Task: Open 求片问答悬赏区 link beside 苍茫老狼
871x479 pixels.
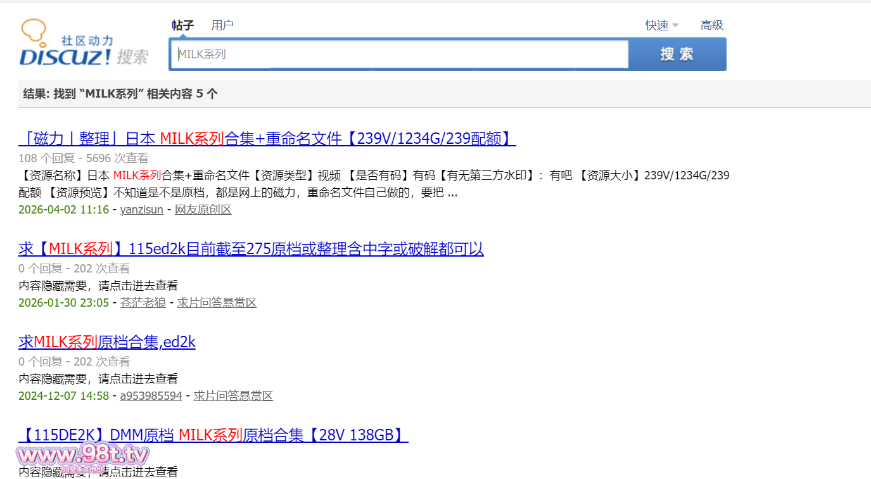Action: click(x=217, y=303)
